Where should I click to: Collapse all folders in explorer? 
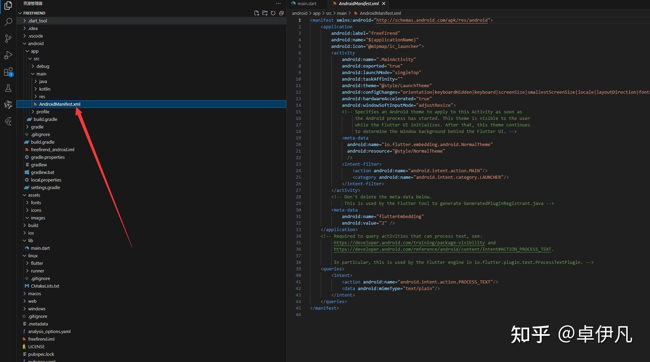point(281,13)
